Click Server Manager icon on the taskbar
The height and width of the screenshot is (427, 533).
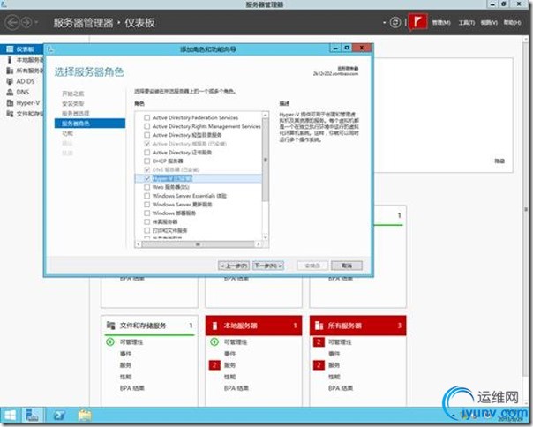33,416
